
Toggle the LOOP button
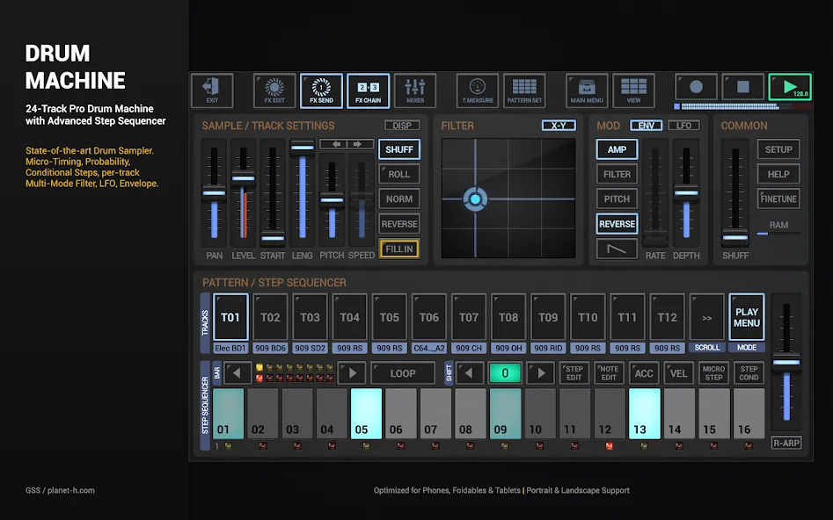(403, 373)
